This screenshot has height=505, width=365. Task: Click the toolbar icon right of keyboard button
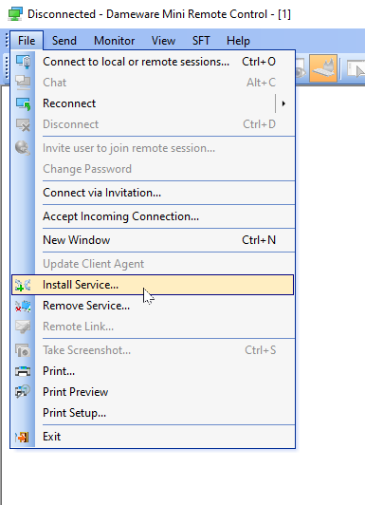pos(356,68)
